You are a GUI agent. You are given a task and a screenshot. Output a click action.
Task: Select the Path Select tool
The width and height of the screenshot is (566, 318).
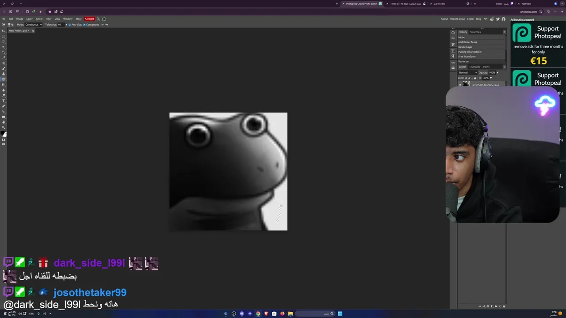[4, 111]
